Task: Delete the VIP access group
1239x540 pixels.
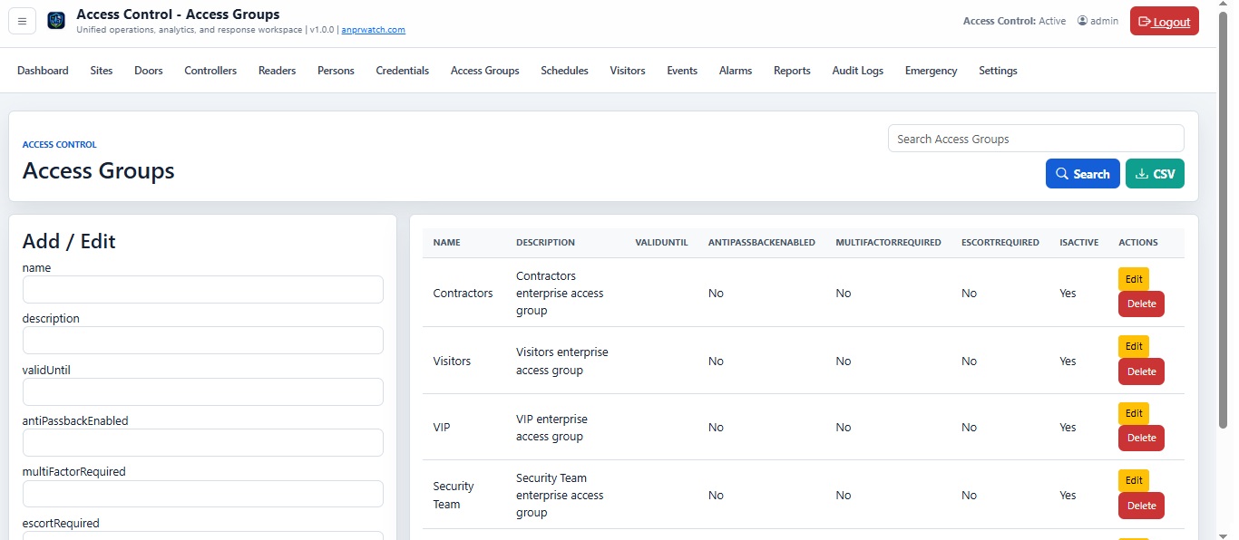Action: pyautogui.click(x=1141, y=438)
